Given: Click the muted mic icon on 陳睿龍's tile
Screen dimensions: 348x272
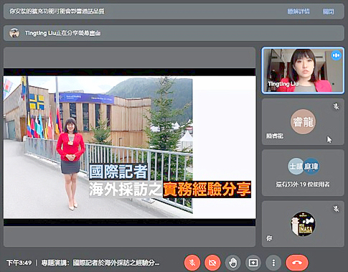Looking at the screenshot, I should (x=336, y=106).
